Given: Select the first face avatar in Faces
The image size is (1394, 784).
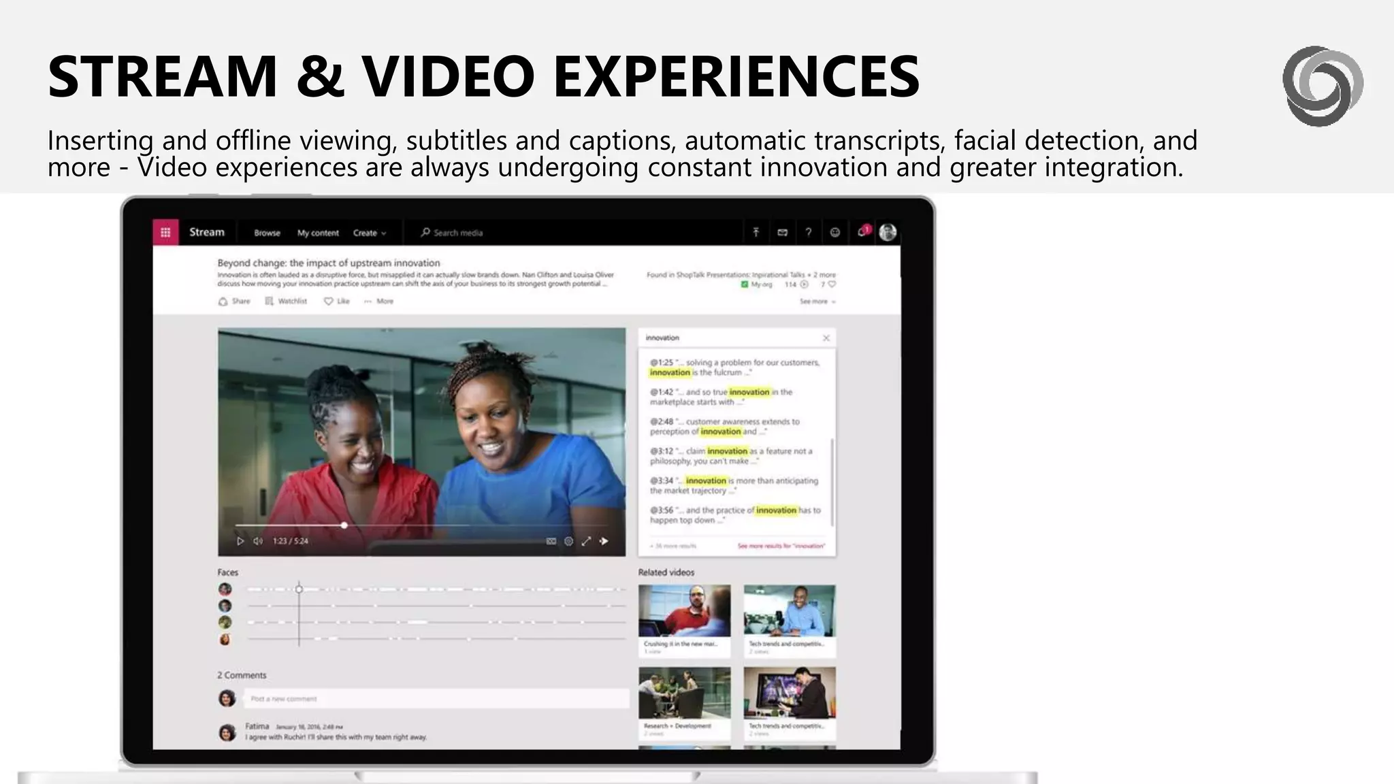Looking at the screenshot, I should [x=225, y=589].
